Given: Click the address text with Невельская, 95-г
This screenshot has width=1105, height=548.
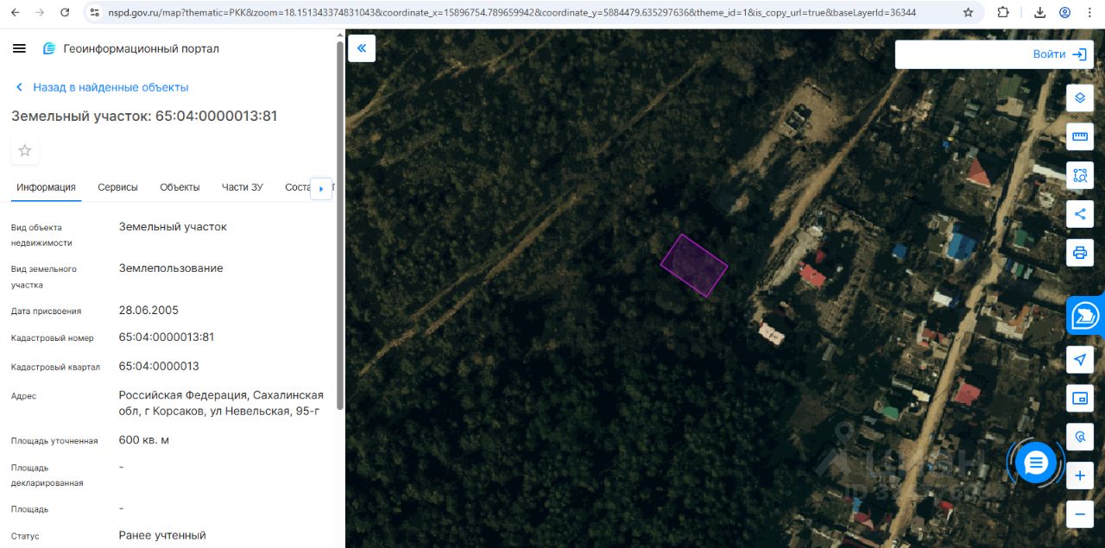Looking at the screenshot, I should (221, 403).
